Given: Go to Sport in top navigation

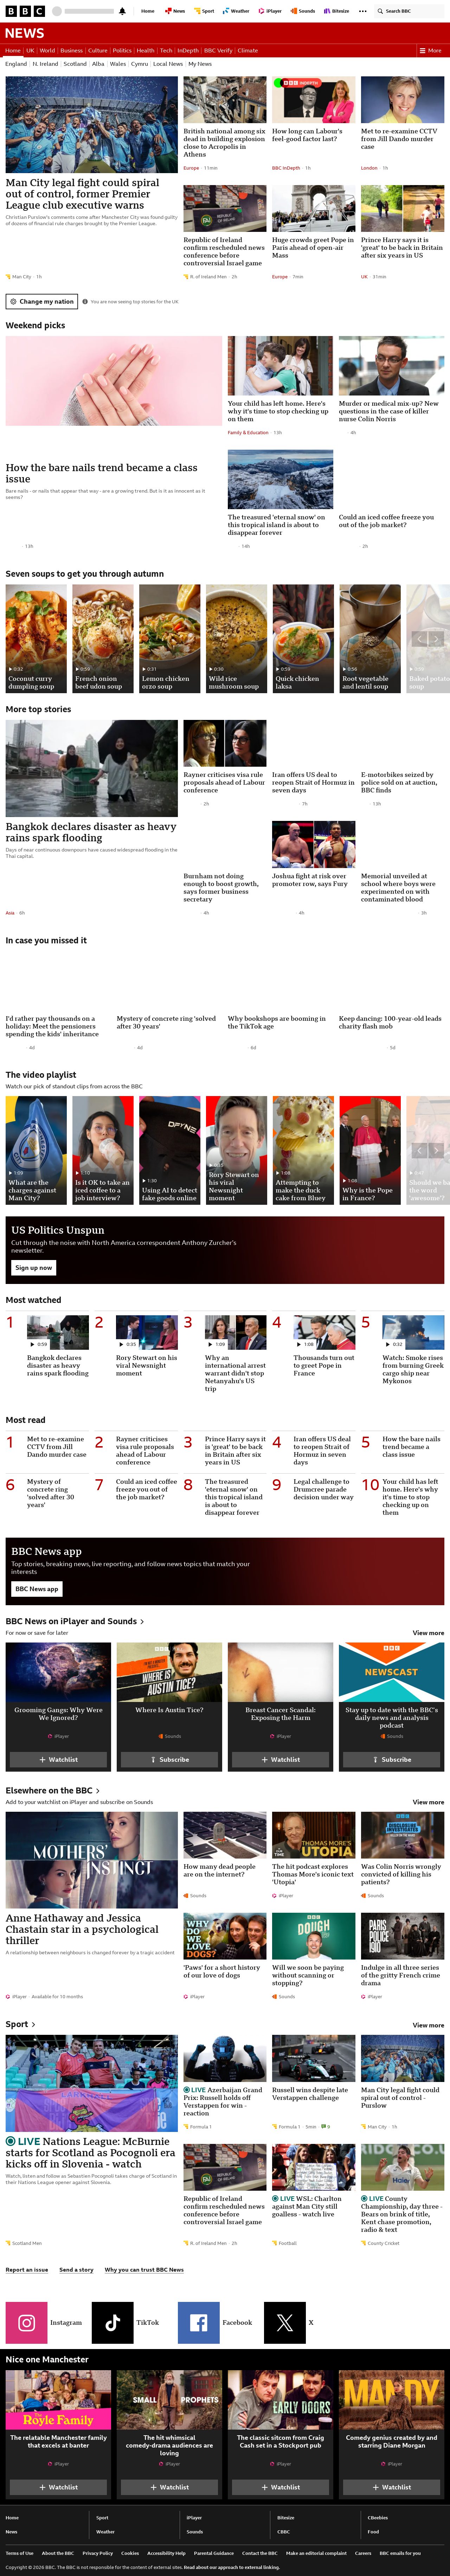Looking at the screenshot, I should point(204,11).
